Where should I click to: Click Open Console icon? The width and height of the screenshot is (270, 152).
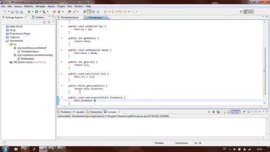pos(256,112)
